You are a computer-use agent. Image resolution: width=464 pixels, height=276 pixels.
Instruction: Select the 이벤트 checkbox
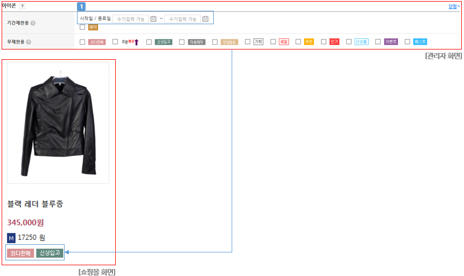377,42
